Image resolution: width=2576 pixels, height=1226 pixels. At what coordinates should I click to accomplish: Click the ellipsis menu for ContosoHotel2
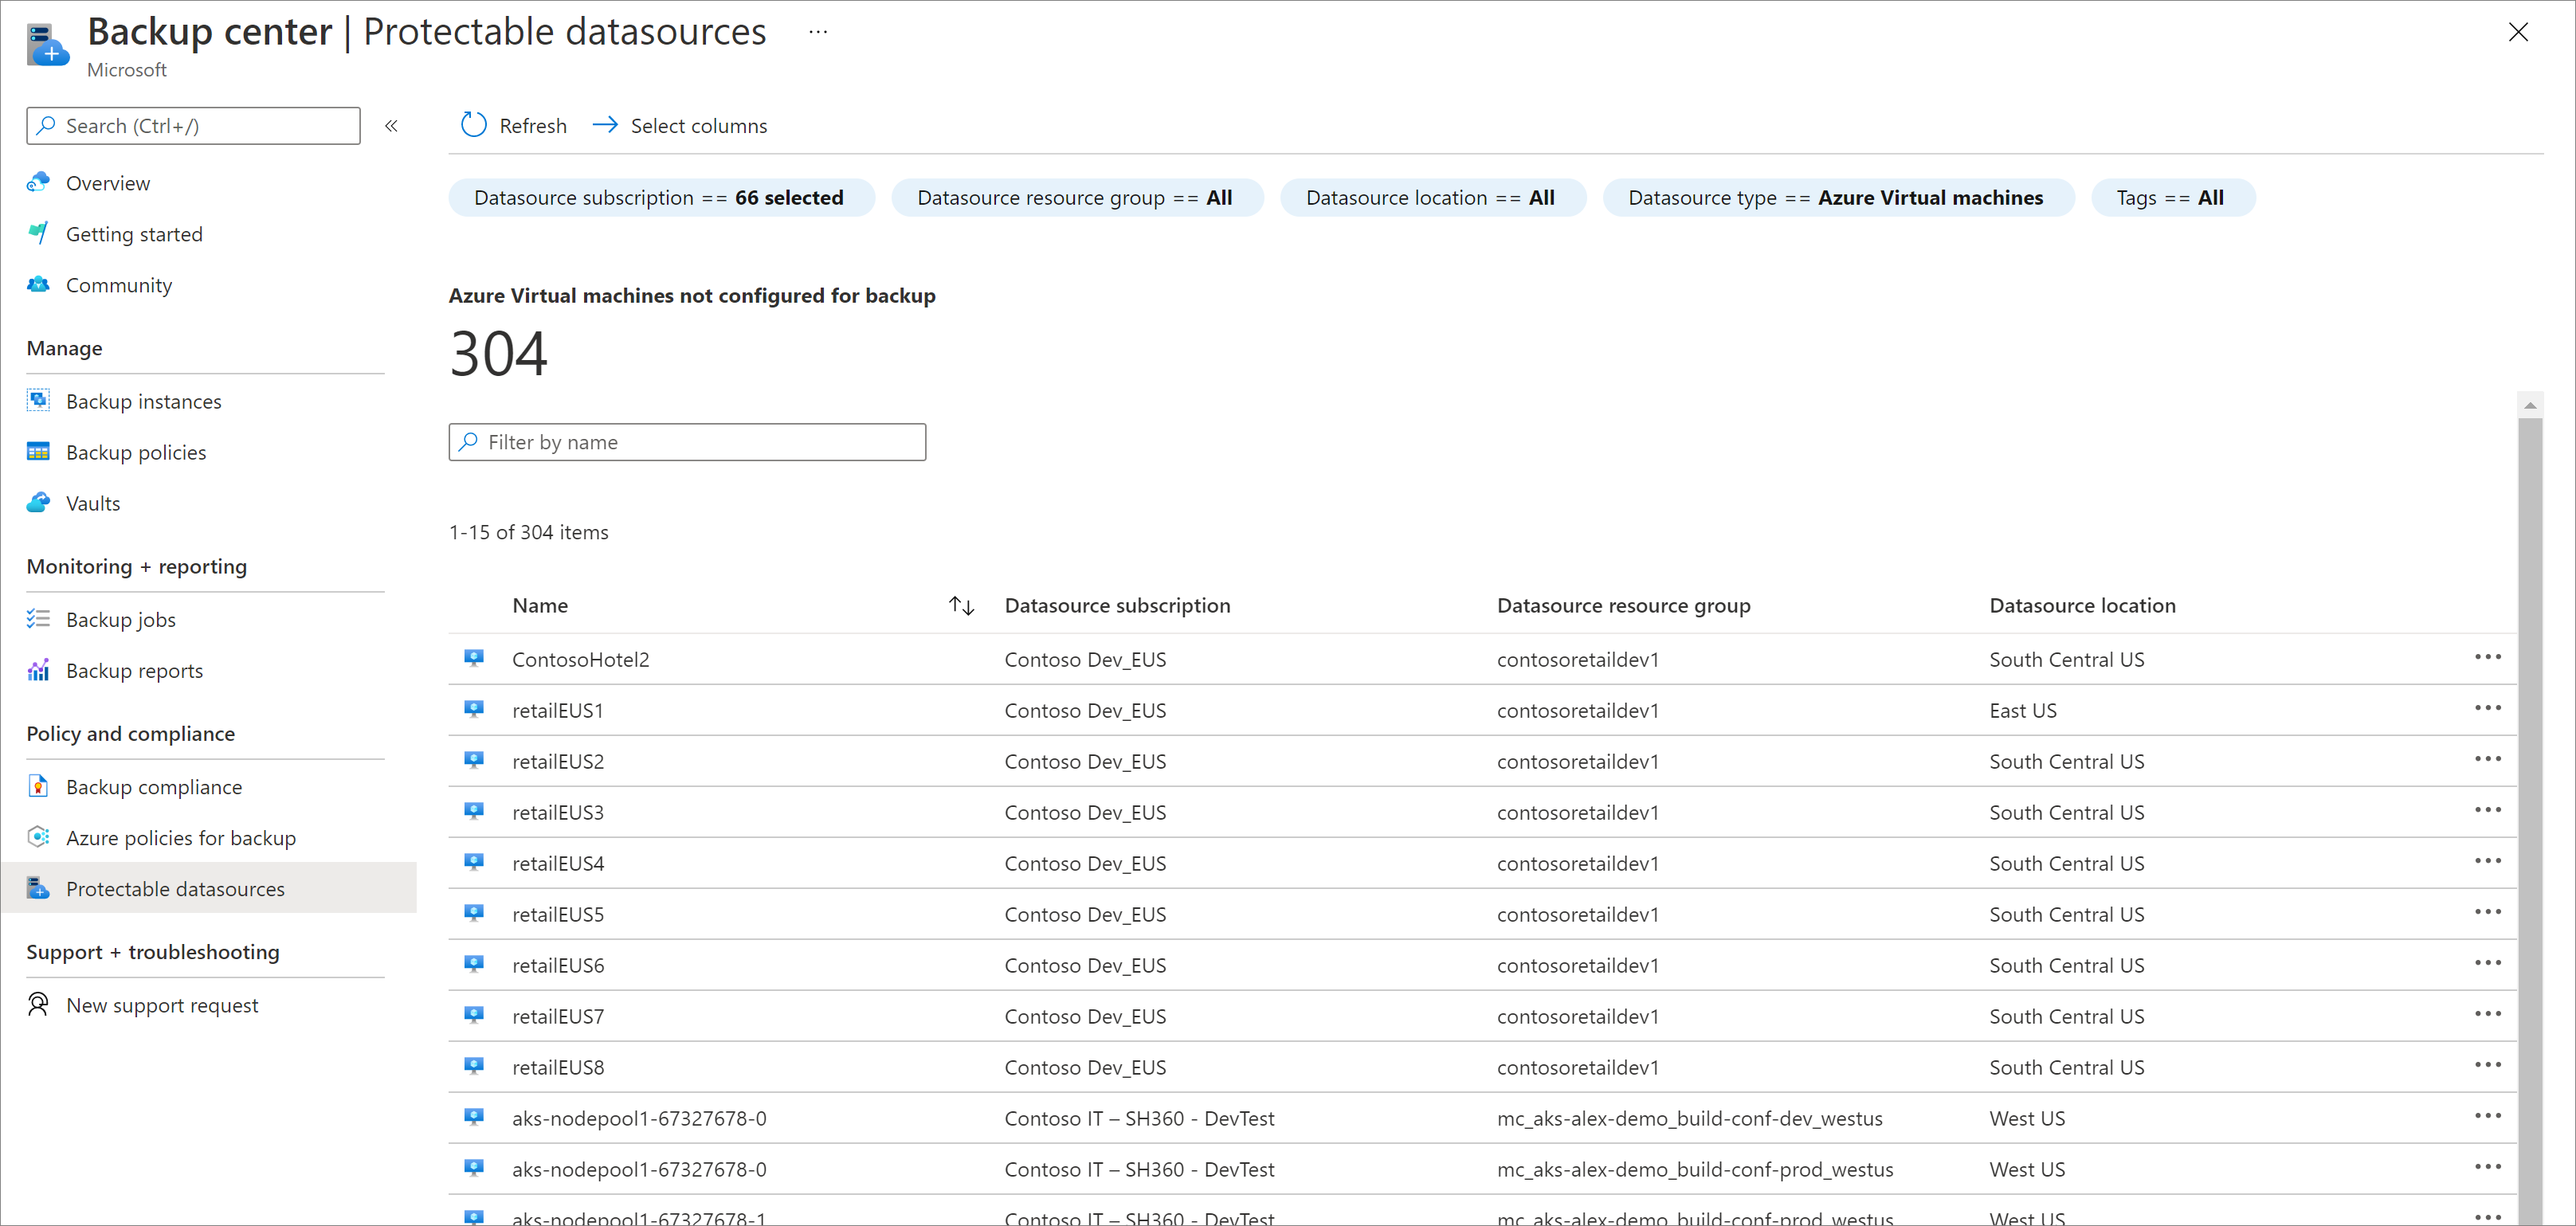click(2489, 657)
